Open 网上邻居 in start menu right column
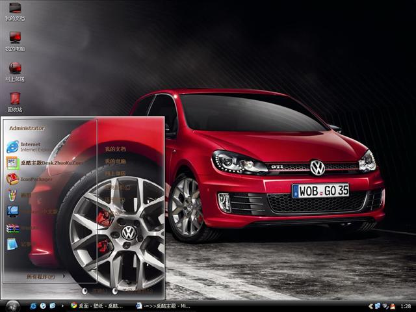The height and width of the screenshot is (312, 416). pyautogui.click(x=115, y=174)
